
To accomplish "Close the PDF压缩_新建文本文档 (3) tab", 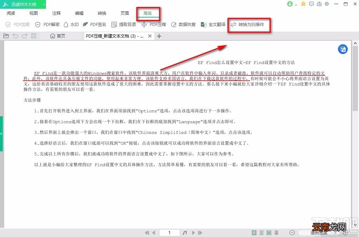I will (x=150, y=36).
